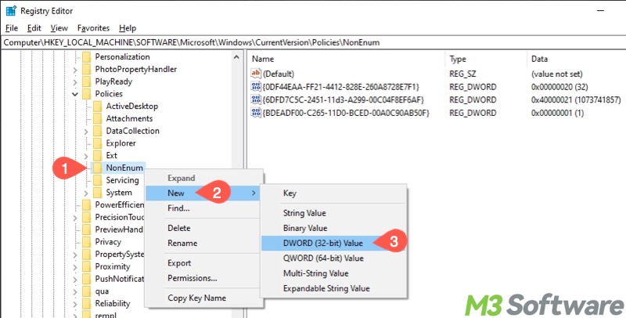626x318 pixels.
Task: Select the PowerEfficien tree item label
Action: pyautogui.click(x=120, y=205)
